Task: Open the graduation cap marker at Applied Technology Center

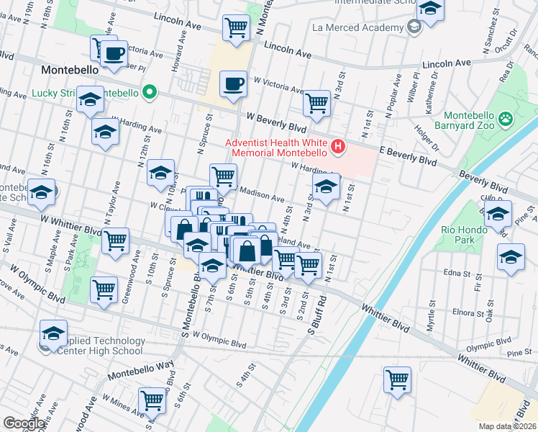Action: pyautogui.click(x=53, y=334)
